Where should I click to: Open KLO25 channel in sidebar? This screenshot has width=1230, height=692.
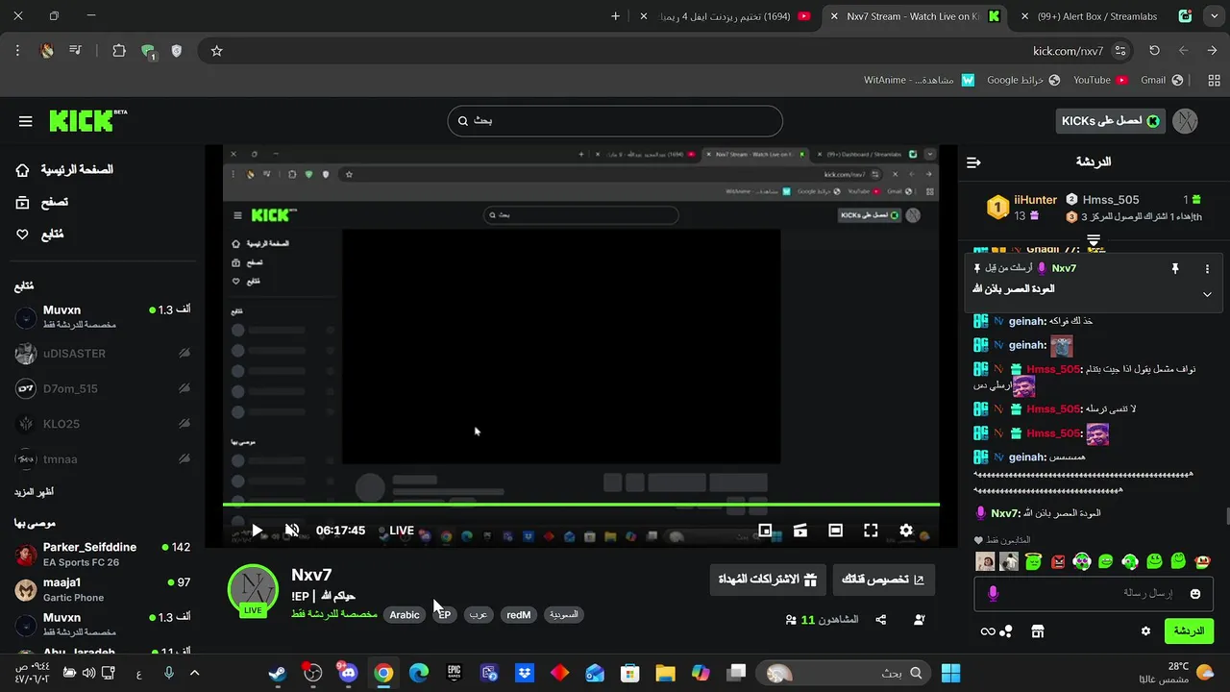(103, 424)
